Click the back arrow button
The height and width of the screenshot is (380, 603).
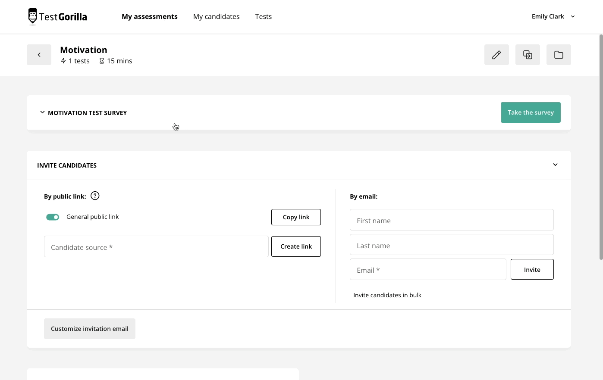pos(39,55)
